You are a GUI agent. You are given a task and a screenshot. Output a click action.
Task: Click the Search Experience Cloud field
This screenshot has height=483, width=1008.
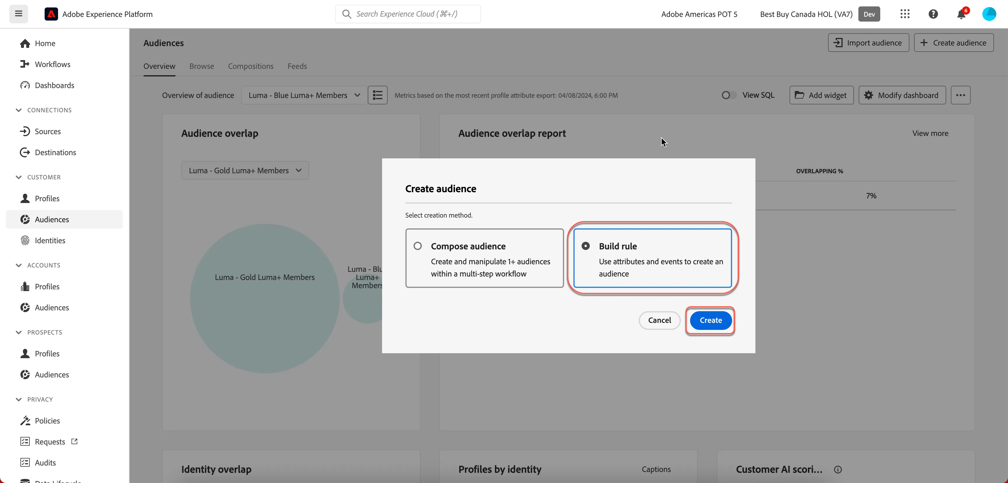tap(408, 14)
